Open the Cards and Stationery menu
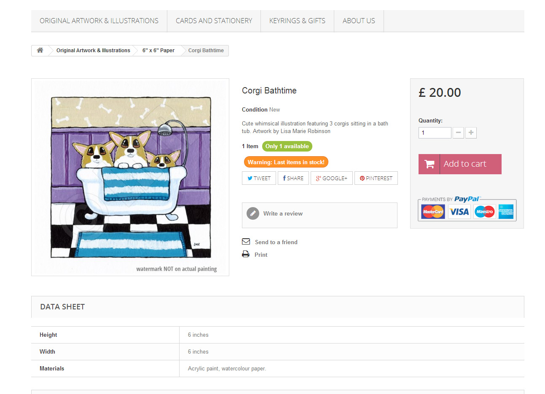This screenshot has width=545, height=394. [x=214, y=21]
